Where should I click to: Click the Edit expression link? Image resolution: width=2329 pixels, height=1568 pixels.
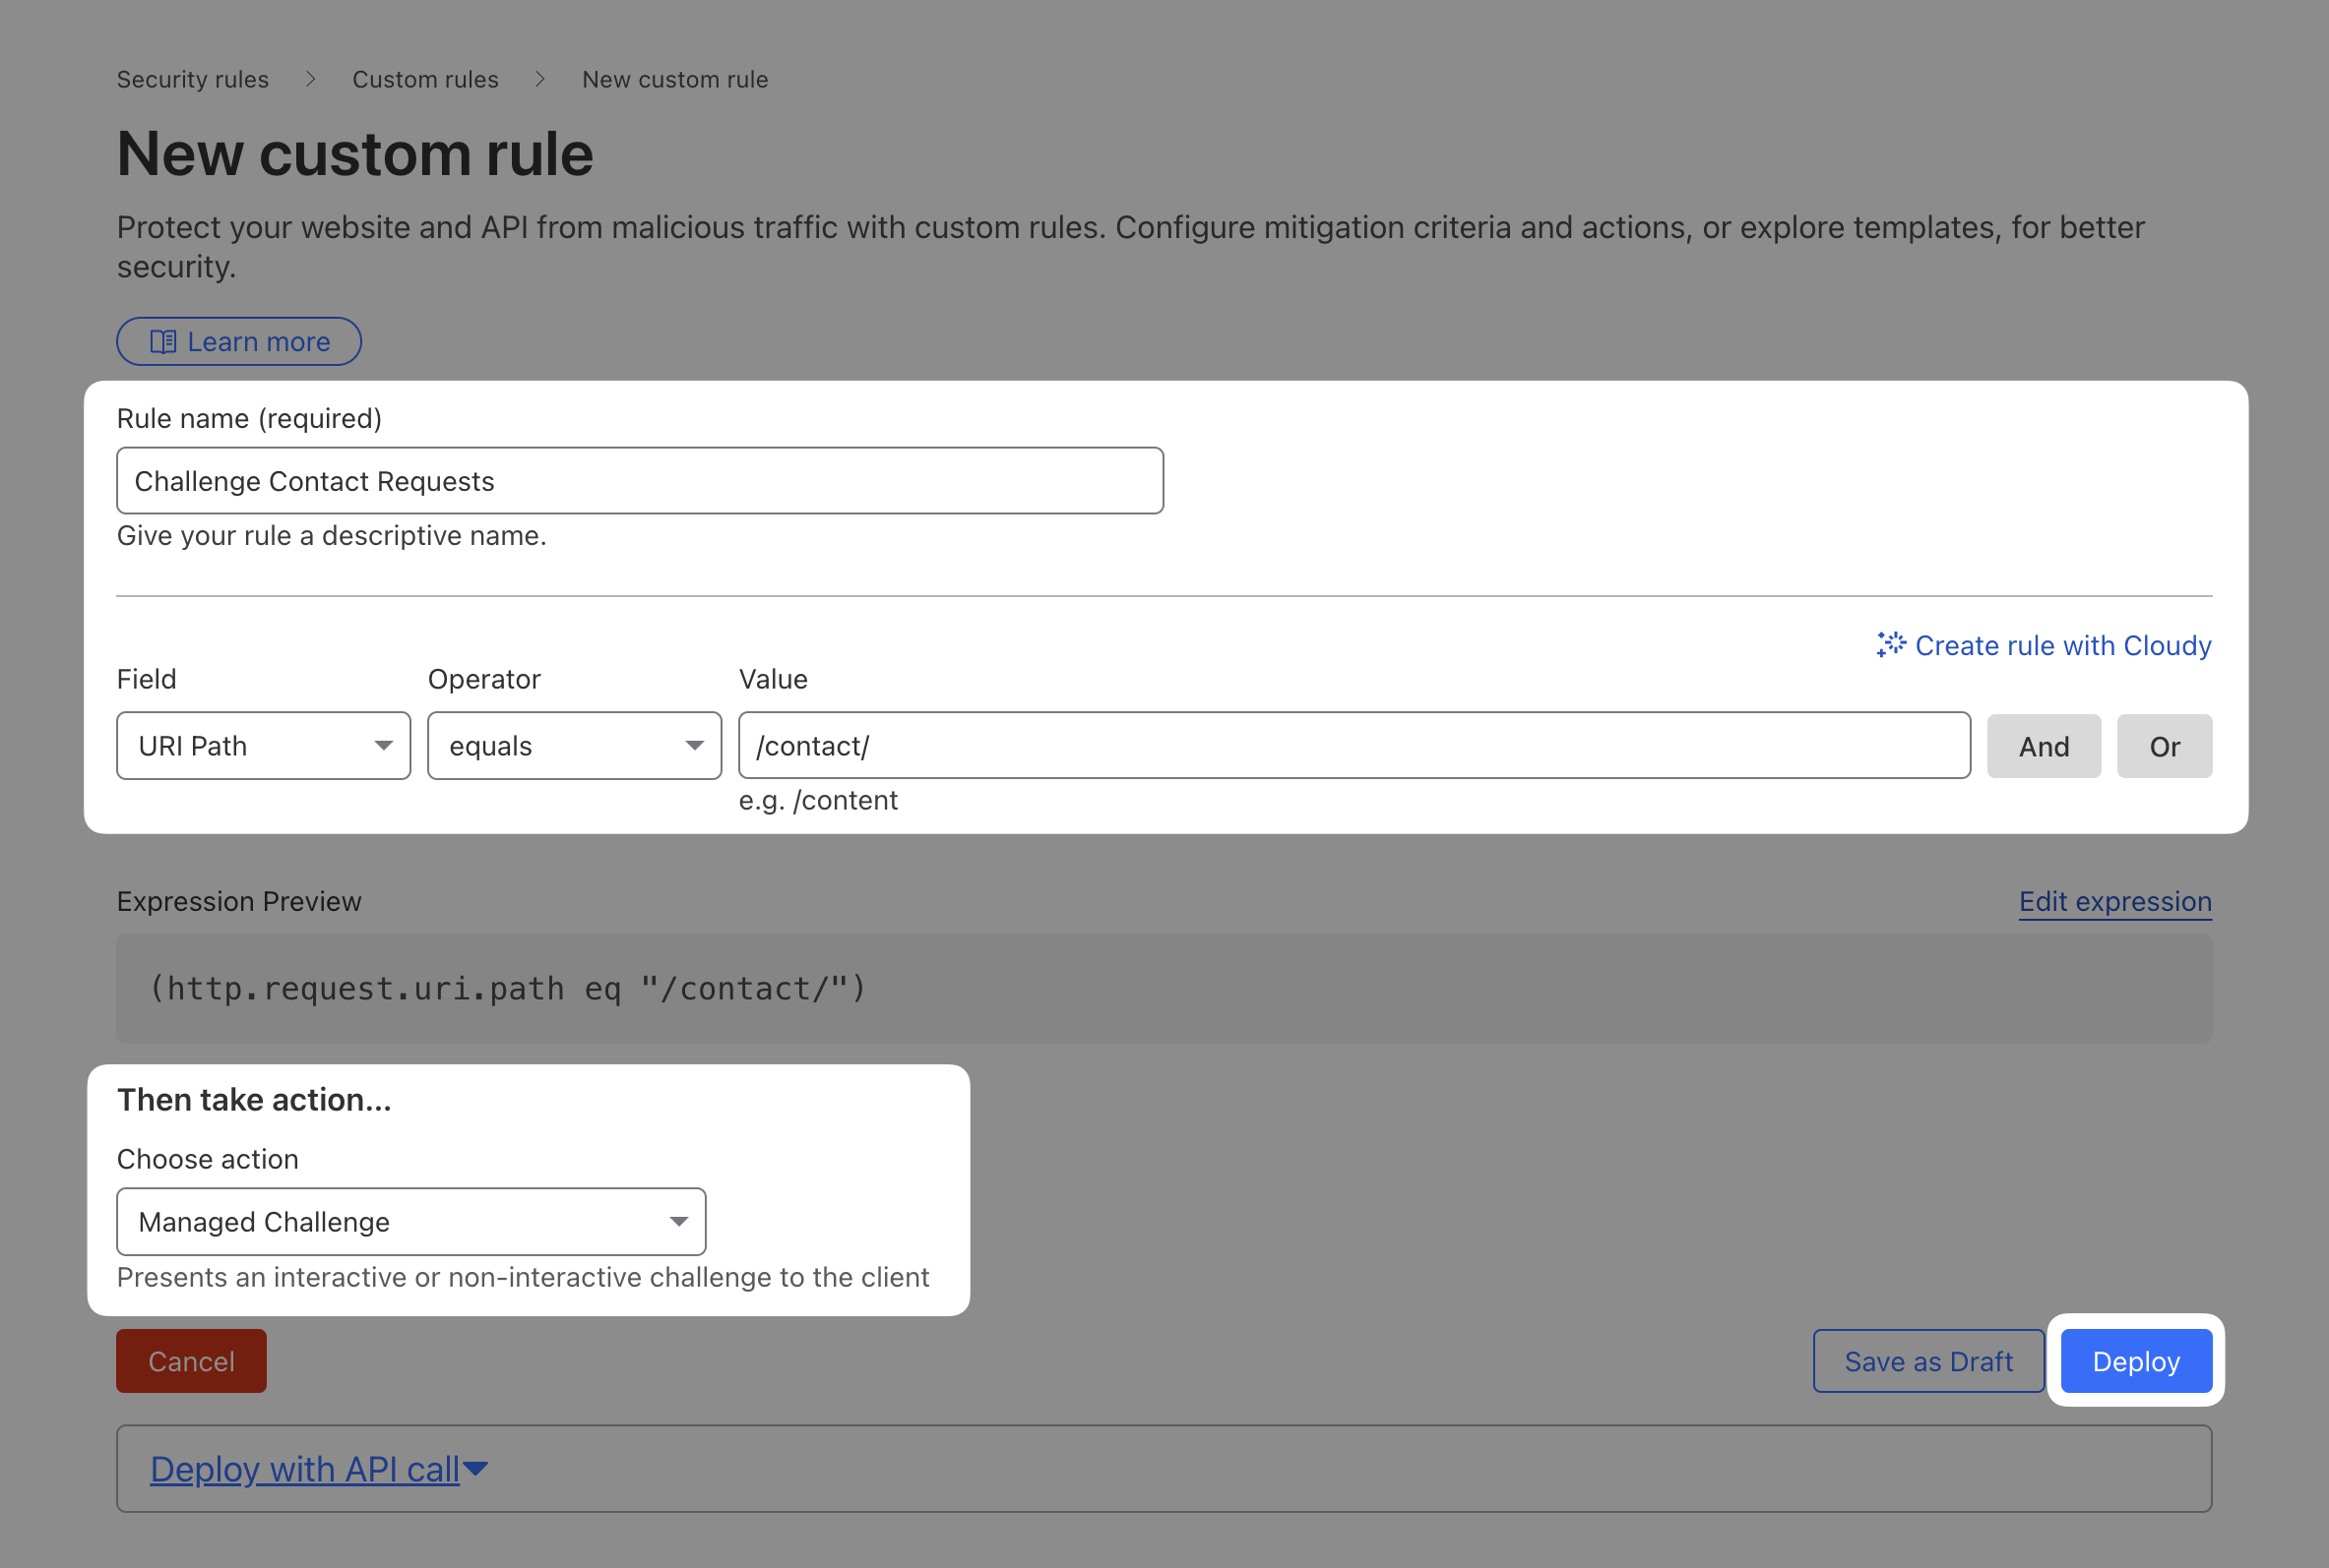click(2116, 902)
